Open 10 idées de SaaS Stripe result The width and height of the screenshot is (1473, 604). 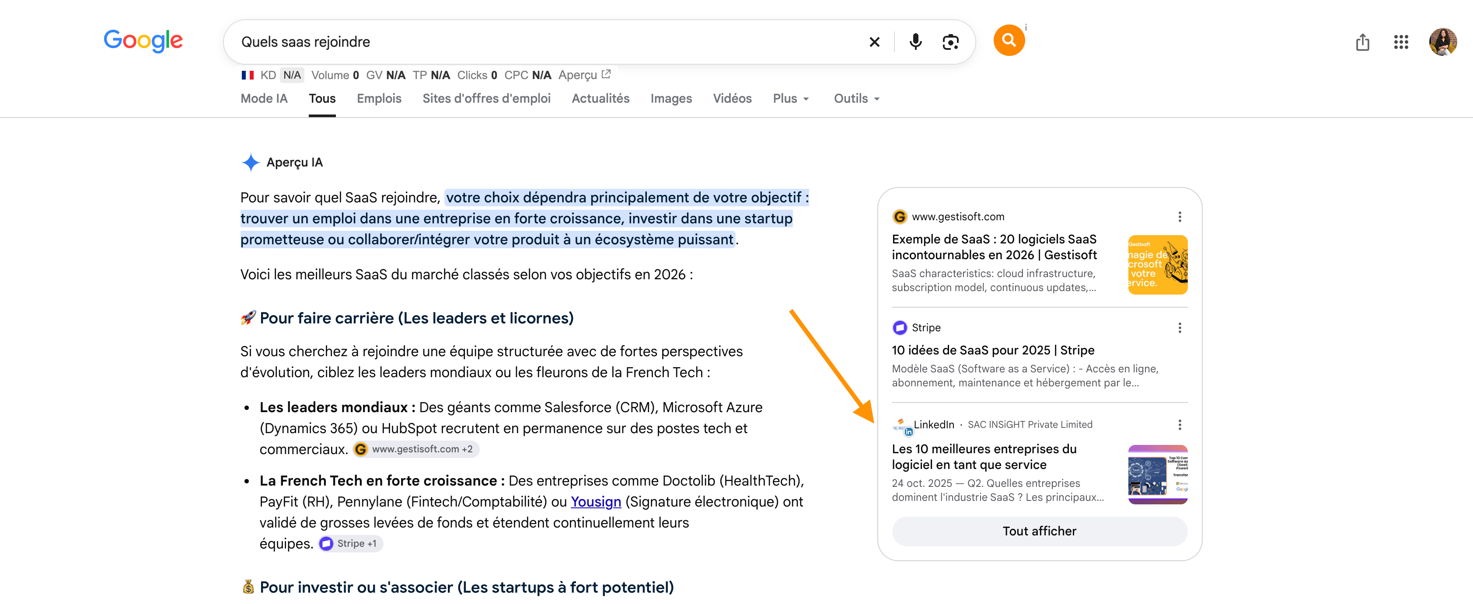[993, 350]
